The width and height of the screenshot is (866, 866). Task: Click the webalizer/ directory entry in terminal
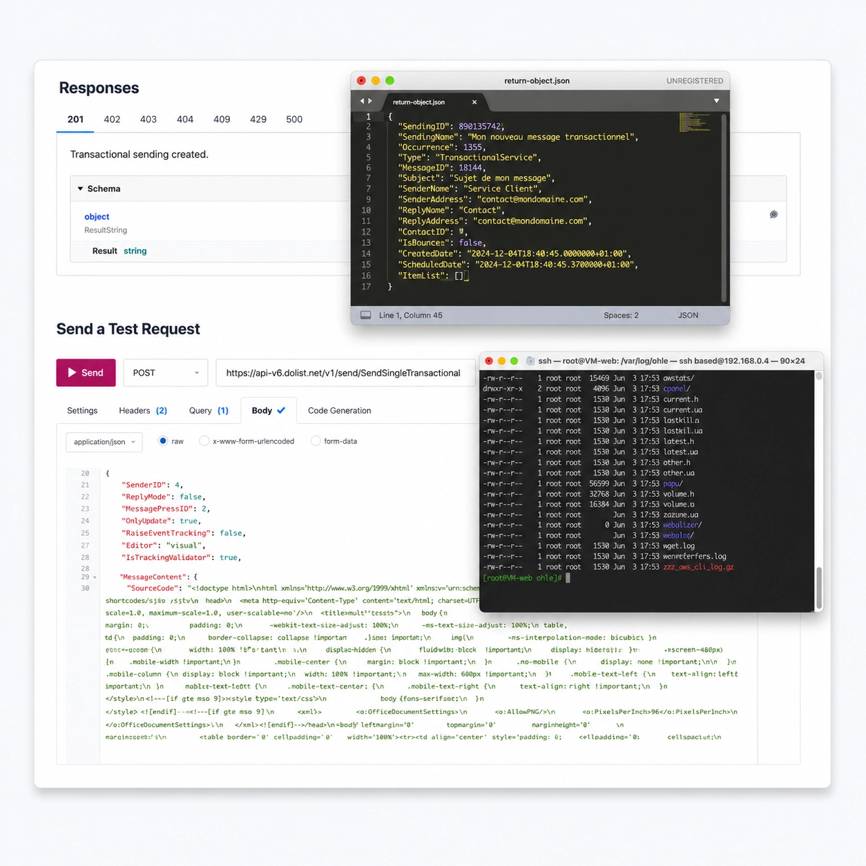click(x=682, y=525)
